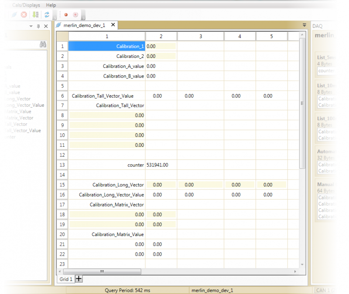349x294 pixels.
Task: Expand the toolbar overflow options arrow
Action: click(83, 18)
